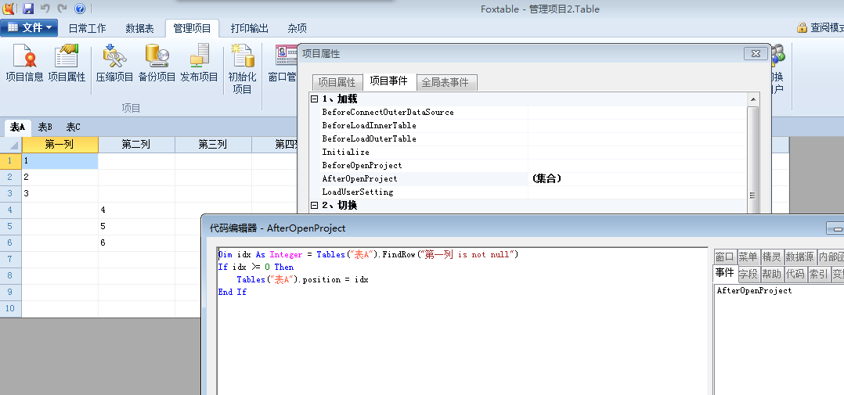Click the cell containing value 2
The height and width of the screenshot is (395, 844).
(60, 178)
